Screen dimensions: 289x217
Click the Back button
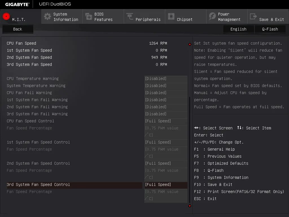[18, 29]
